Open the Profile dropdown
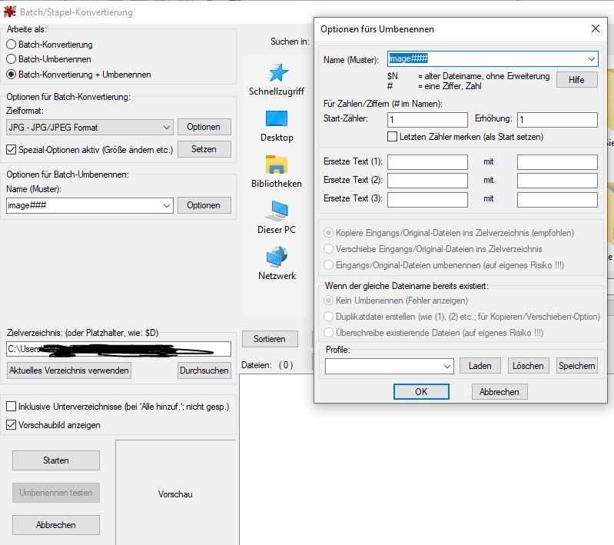Screen dimensions: 614x545 [x=390, y=366]
